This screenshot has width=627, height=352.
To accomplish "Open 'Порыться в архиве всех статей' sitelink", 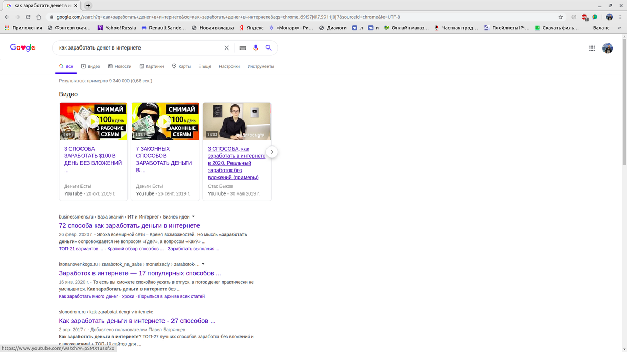I will click(x=171, y=296).
